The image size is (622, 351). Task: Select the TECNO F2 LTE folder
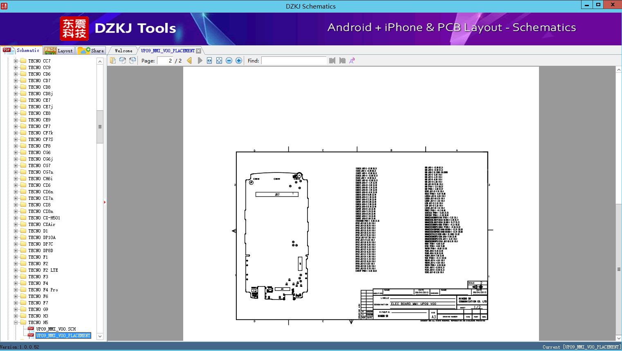click(43, 270)
